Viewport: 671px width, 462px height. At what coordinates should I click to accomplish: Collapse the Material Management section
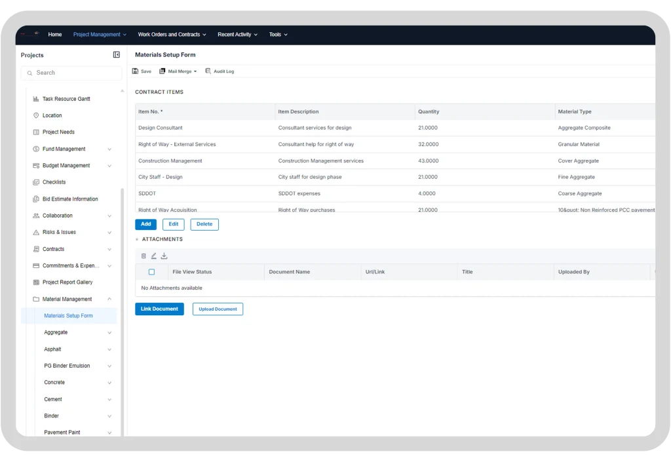click(109, 299)
